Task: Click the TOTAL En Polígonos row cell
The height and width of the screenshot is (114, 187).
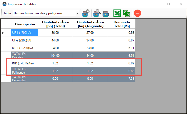Action: point(25,71)
